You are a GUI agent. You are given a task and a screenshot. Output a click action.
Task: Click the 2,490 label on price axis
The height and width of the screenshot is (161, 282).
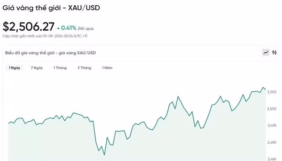pyautogui.click(x=271, y=142)
